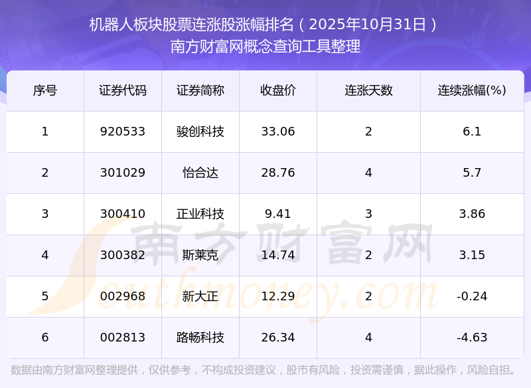
Task: Click closing price 26.34
Action: point(278,338)
